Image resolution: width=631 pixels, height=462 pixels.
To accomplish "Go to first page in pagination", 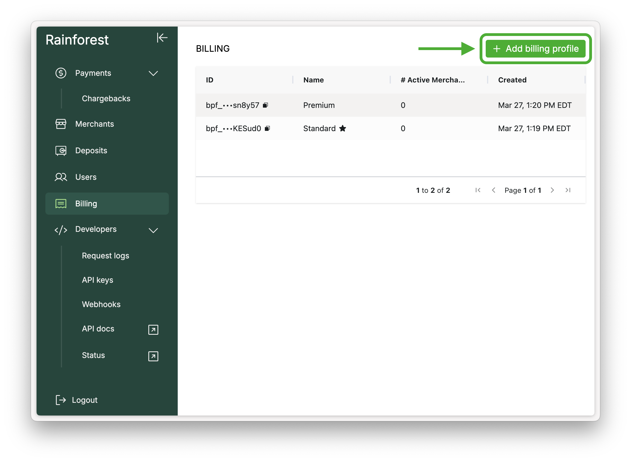I will (x=478, y=190).
